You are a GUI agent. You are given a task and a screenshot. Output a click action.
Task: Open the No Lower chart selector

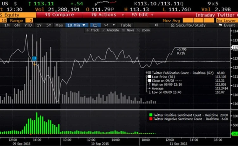[x=227, y=20]
